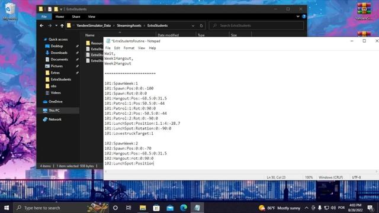Open File Explorer from the taskbar
379x213 pixels.
[x=143, y=208]
